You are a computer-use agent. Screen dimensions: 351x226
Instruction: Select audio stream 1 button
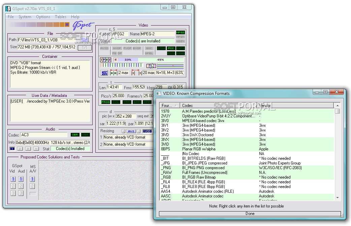coord(12,149)
